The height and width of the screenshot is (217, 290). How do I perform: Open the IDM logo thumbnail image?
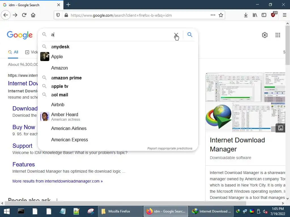coord(219,117)
